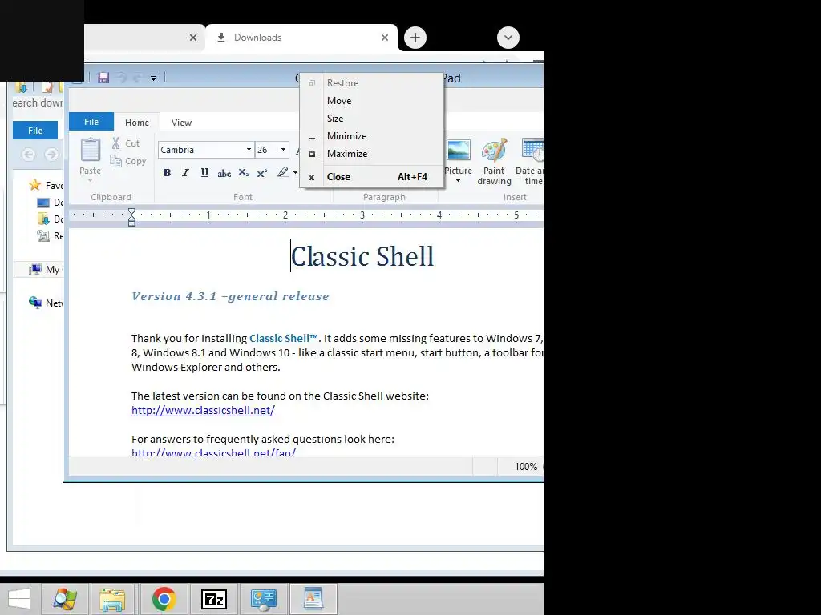Expand the highlight color dropdown arrow
Image resolution: width=821 pixels, height=615 pixels.
pos(295,173)
